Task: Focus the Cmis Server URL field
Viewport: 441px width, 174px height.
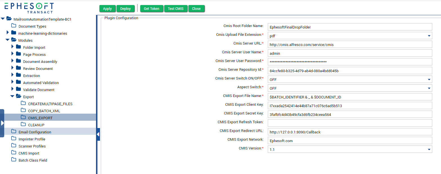Action: (x=350, y=44)
